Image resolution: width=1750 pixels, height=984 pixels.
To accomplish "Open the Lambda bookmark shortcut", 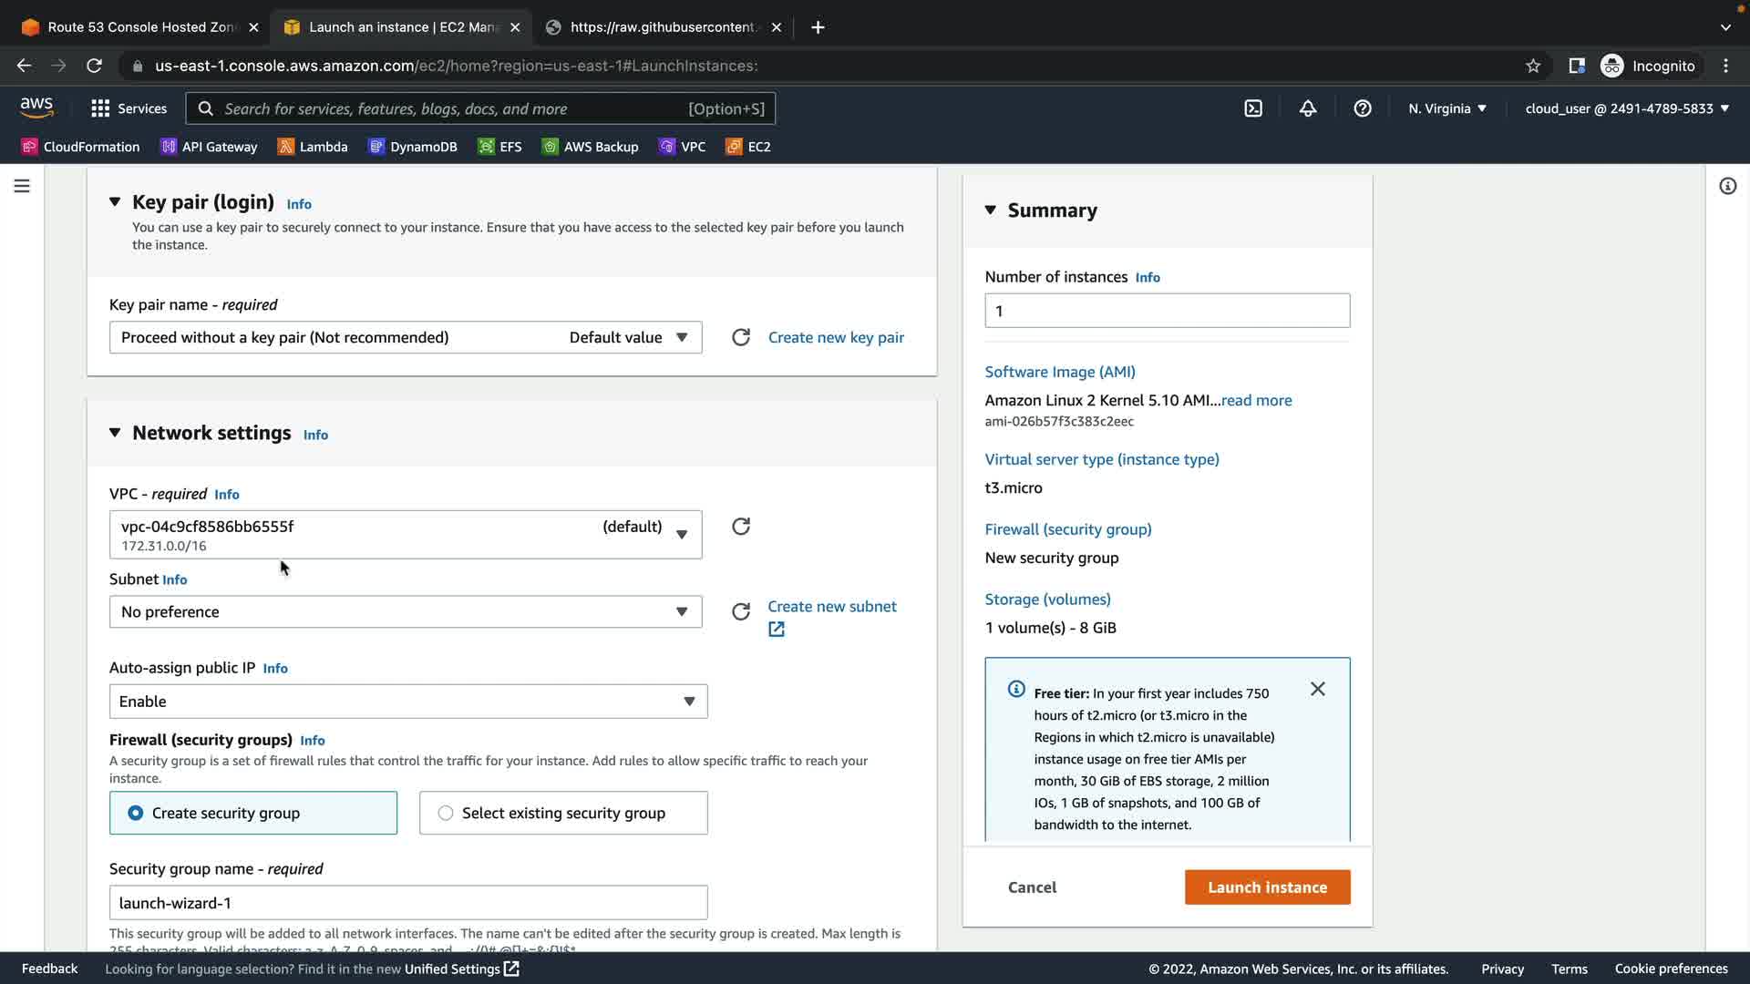I will 313,147.
